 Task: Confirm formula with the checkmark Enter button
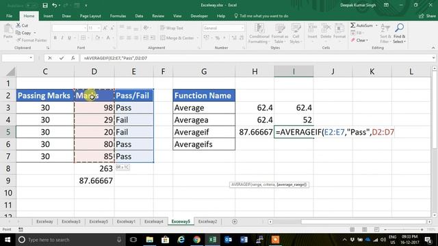tap(62, 58)
